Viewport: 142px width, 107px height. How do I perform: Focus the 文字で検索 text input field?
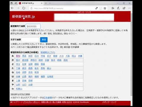pyautogui.click(x=30, y=40)
